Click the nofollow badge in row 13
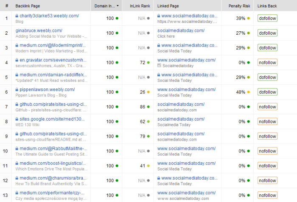The image size is (297, 202). point(267,195)
